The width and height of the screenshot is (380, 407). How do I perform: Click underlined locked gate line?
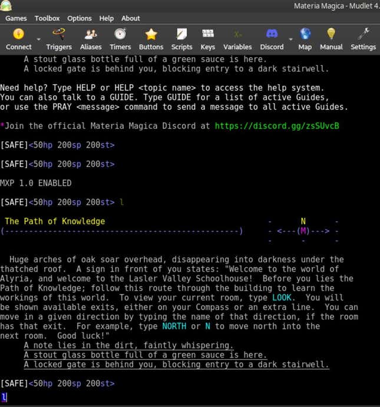pyautogui.click(x=177, y=365)
